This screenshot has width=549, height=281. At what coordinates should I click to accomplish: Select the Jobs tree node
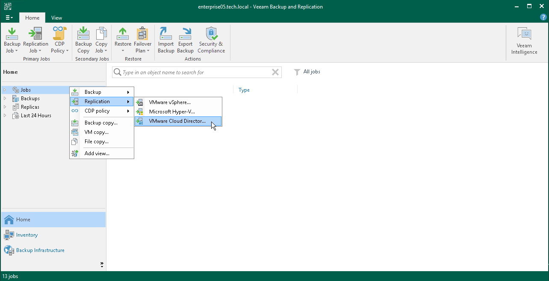click(26, 90)
